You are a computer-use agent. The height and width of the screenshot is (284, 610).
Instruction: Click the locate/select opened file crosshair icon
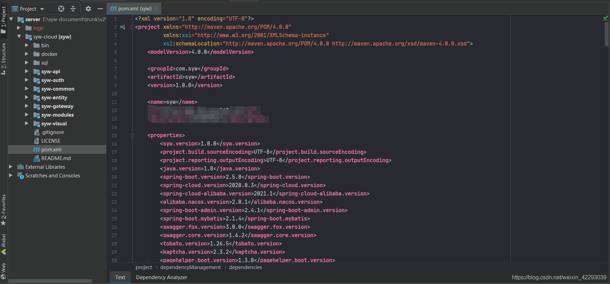[x=61, y=9]
